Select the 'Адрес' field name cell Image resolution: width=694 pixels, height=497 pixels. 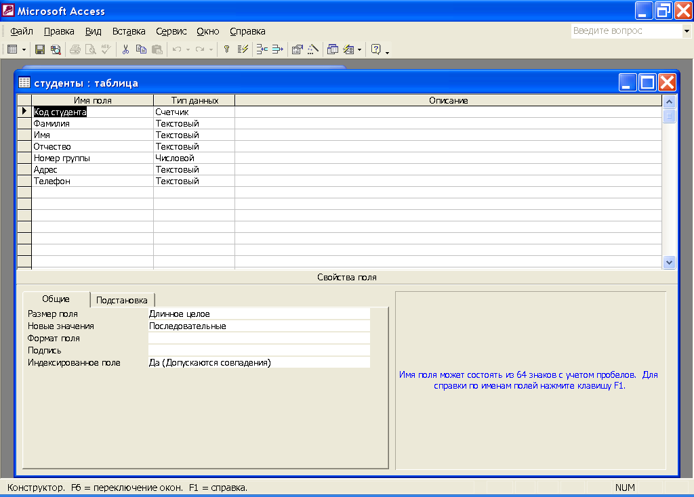92,169
